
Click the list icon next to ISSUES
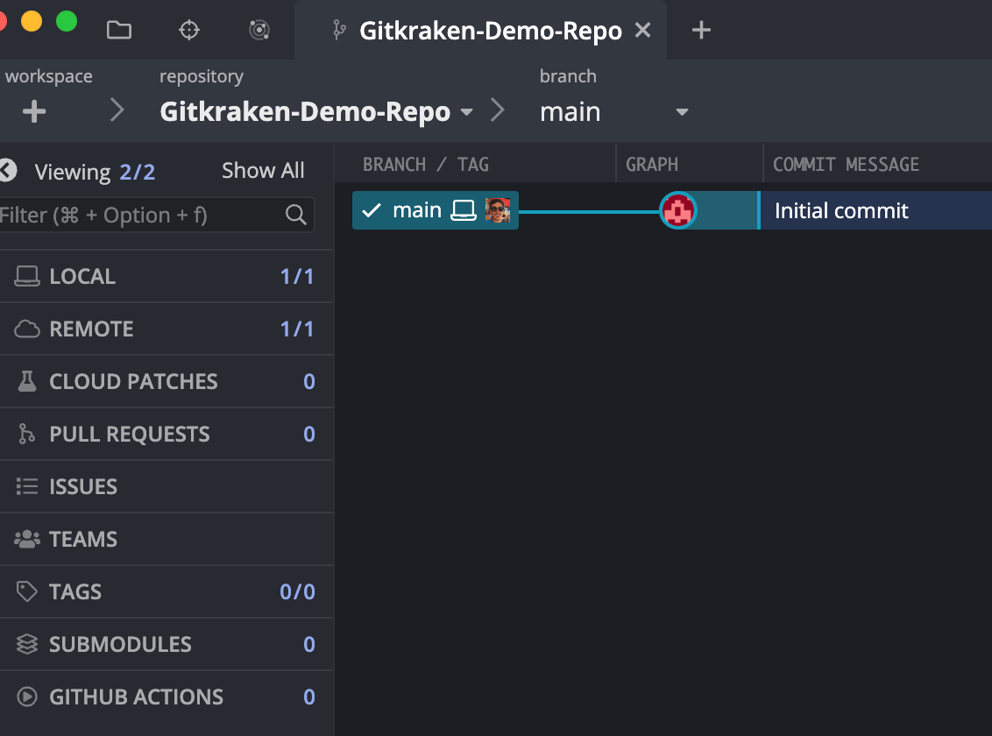[27, 486]
